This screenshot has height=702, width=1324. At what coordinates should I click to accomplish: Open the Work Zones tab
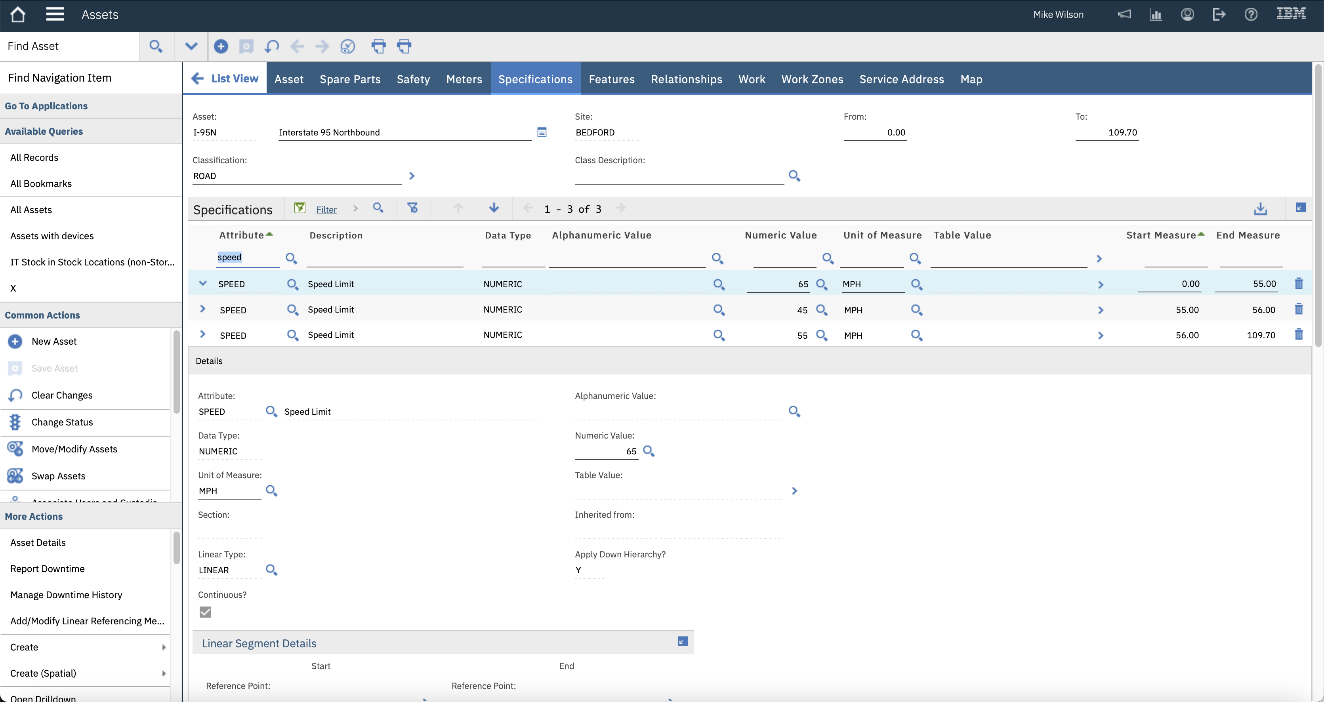812,78
